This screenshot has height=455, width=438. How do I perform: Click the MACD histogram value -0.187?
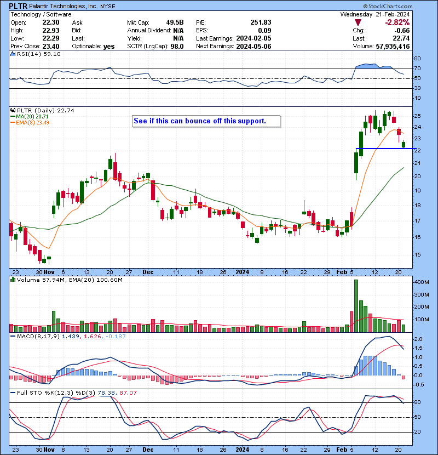pos(116,337)
